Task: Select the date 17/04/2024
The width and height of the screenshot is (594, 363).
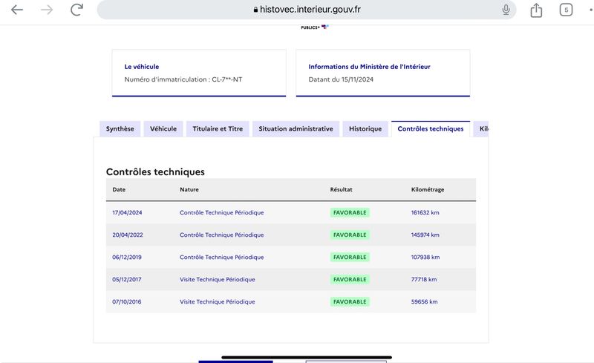Action: [x=127, y=212]
